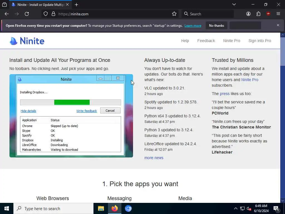This screenshot has width=285, height=214.
Task: Open Firefox tracking protection shield icon
Action: coord(46,14)
